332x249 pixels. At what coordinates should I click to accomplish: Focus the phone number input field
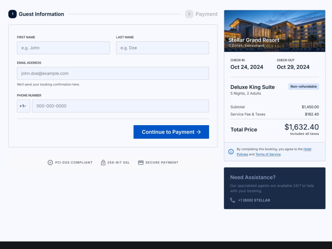point(121,106)
